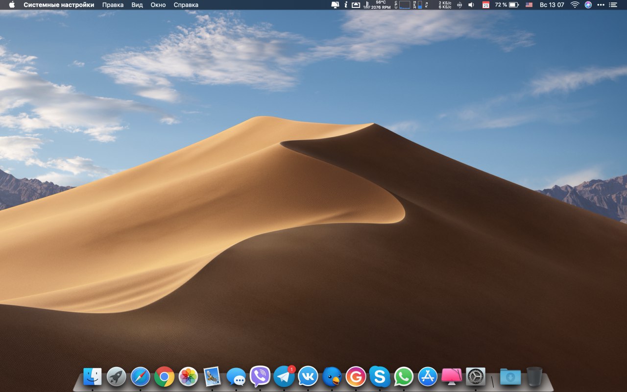
Task: Open the Trash
Action: pyautogui.click(x=534, y=376)
